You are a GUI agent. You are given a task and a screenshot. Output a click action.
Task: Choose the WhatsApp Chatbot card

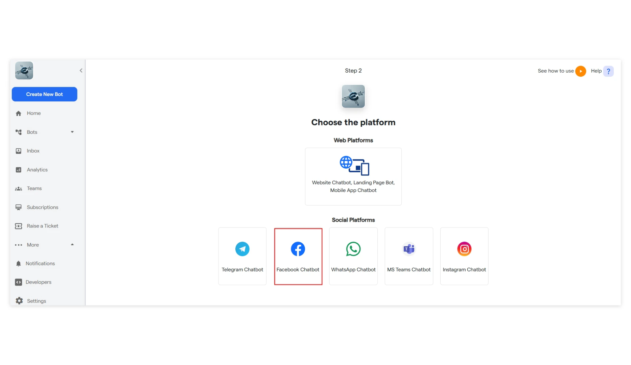click(353, 256)
